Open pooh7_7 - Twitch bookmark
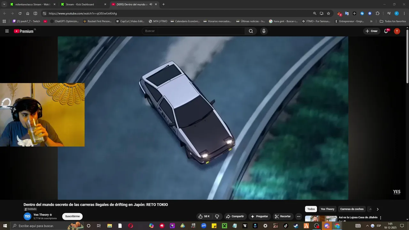The image size is (409, 230). pos(26,21)
